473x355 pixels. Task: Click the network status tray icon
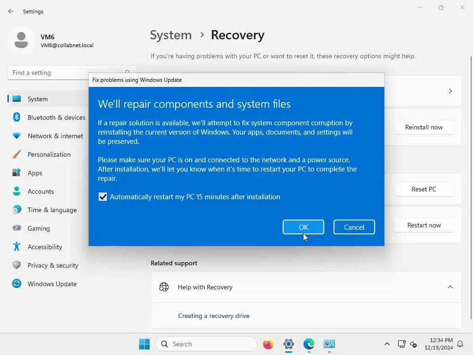tap(401, 344)
